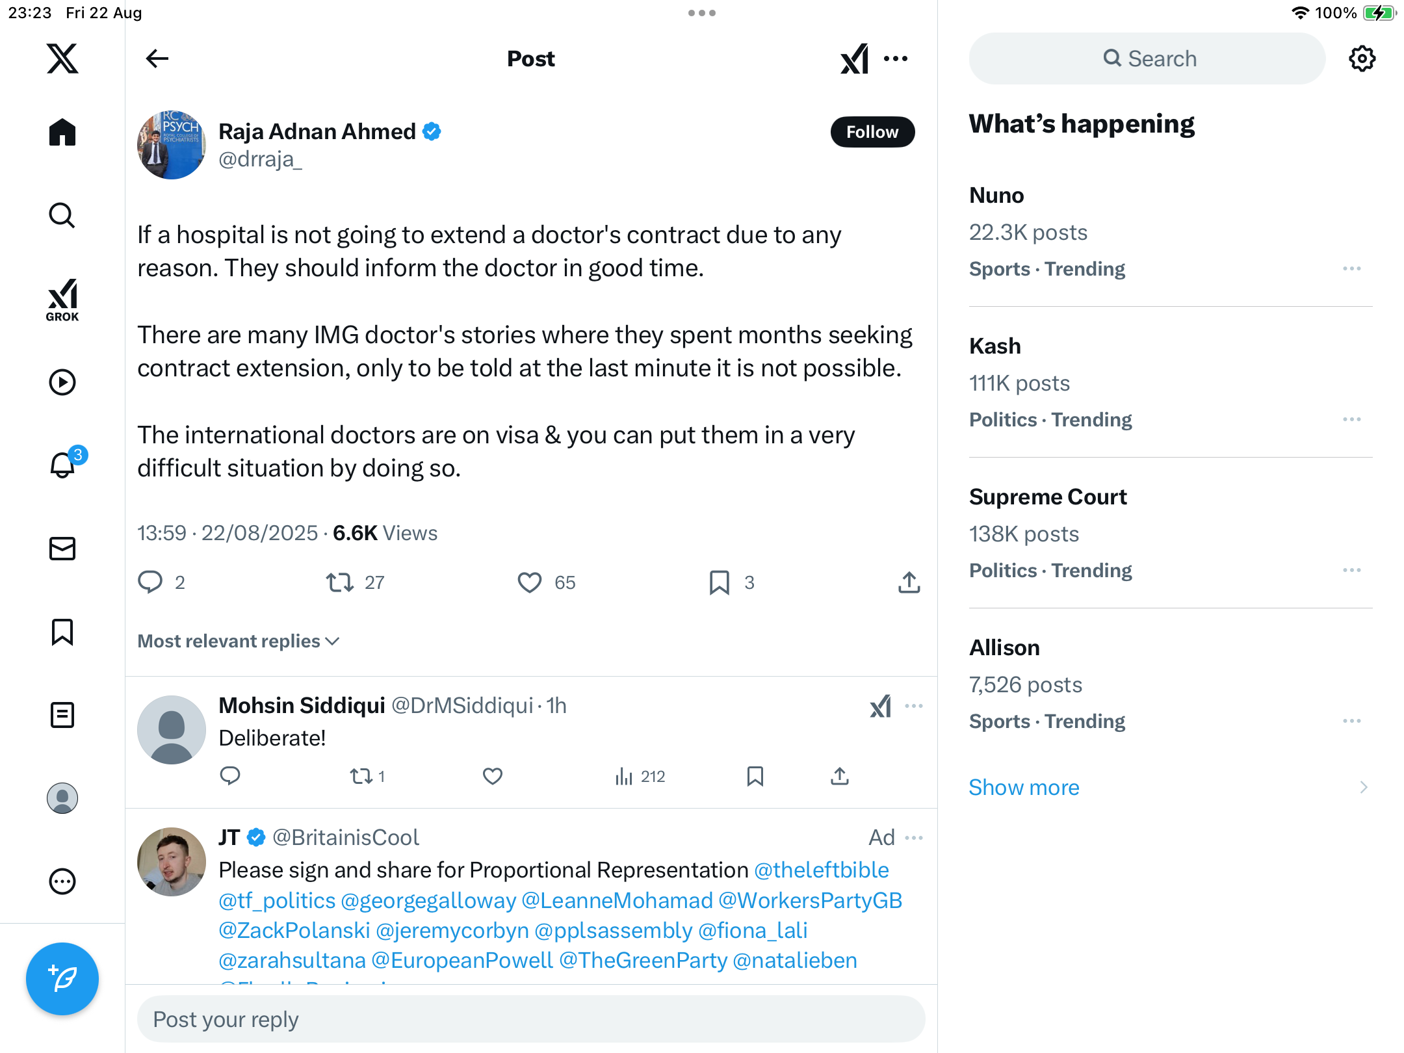Like the main post with the heart
Screen dimensions: 1404x1053
click(x=529, y=582)
